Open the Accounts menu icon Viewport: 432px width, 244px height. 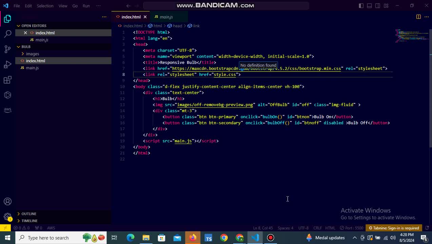pyautogui.click(x=7, y=202)
